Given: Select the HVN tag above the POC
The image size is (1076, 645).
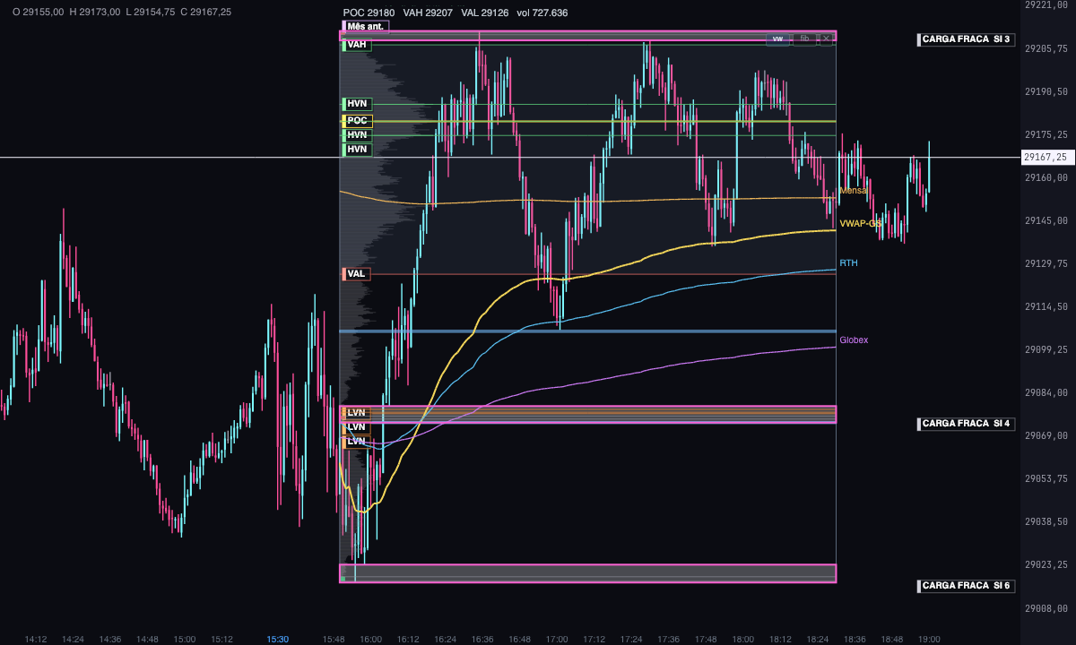Looking at the screenshot, I should (356, 104).
